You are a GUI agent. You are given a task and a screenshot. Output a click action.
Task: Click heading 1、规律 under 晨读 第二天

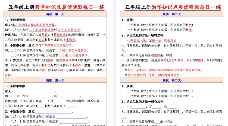coord(128,20)
